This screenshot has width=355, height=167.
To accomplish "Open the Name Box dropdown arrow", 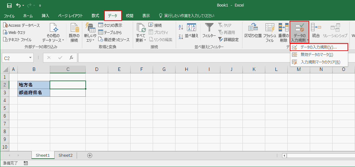I will pos(30,58).
